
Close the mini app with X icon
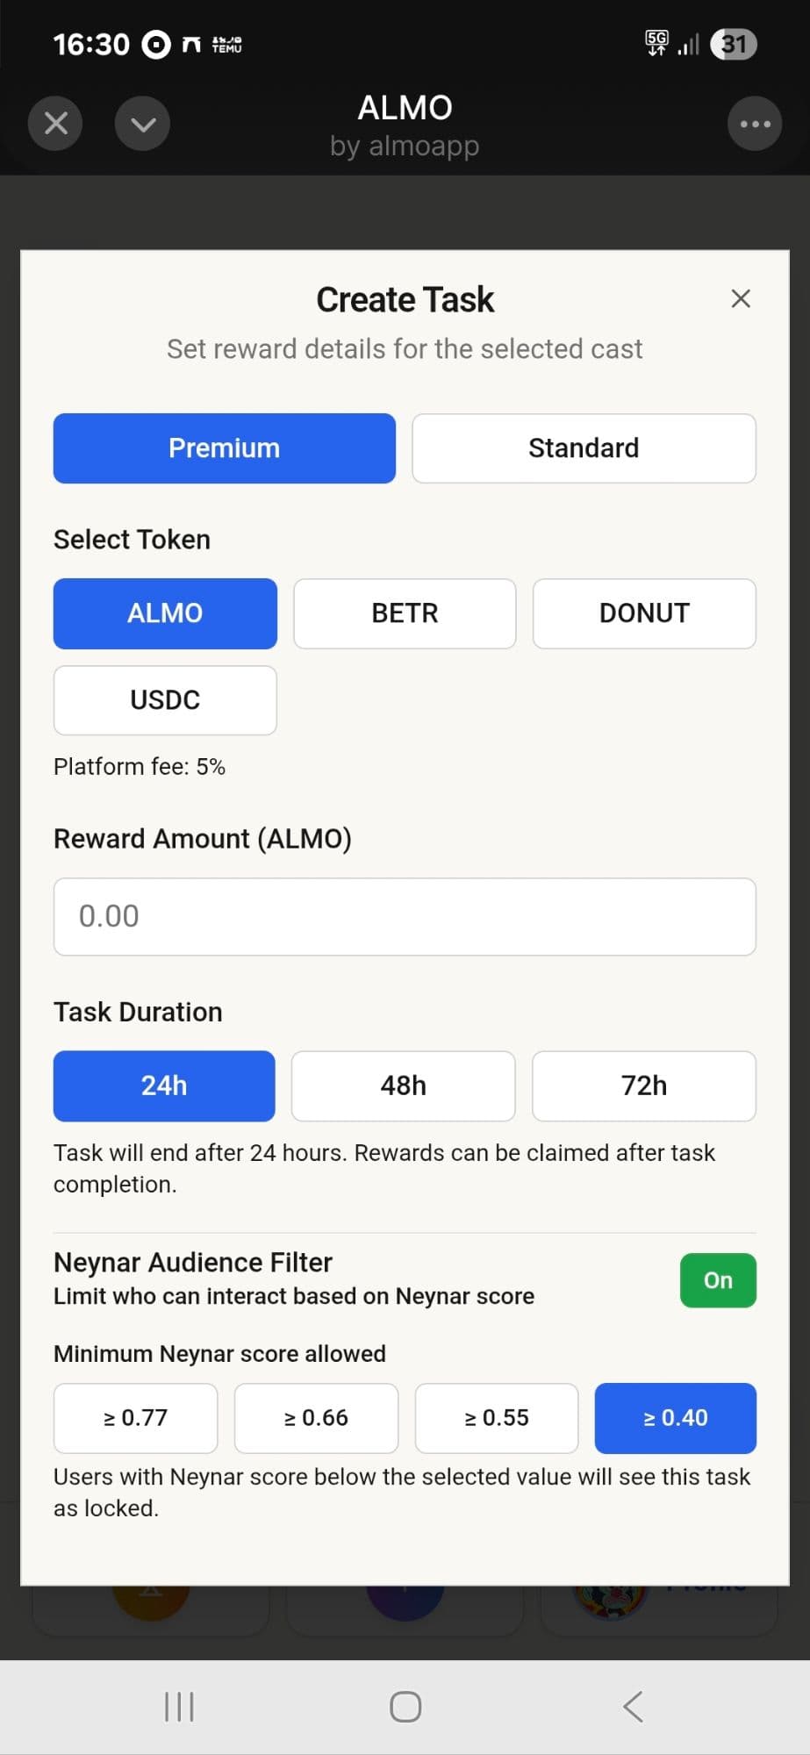coord(55,124)
